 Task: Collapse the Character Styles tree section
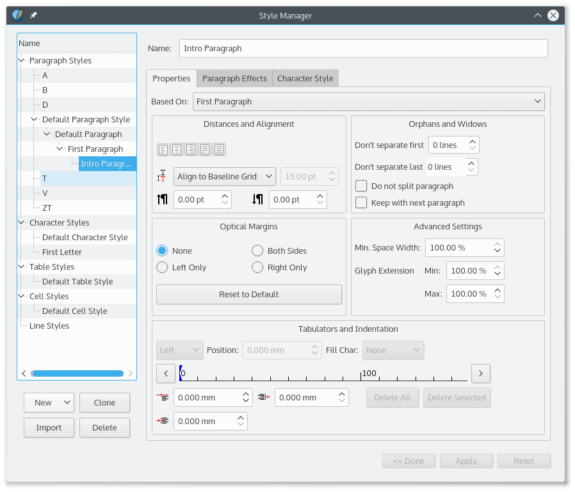click(20, 222)
